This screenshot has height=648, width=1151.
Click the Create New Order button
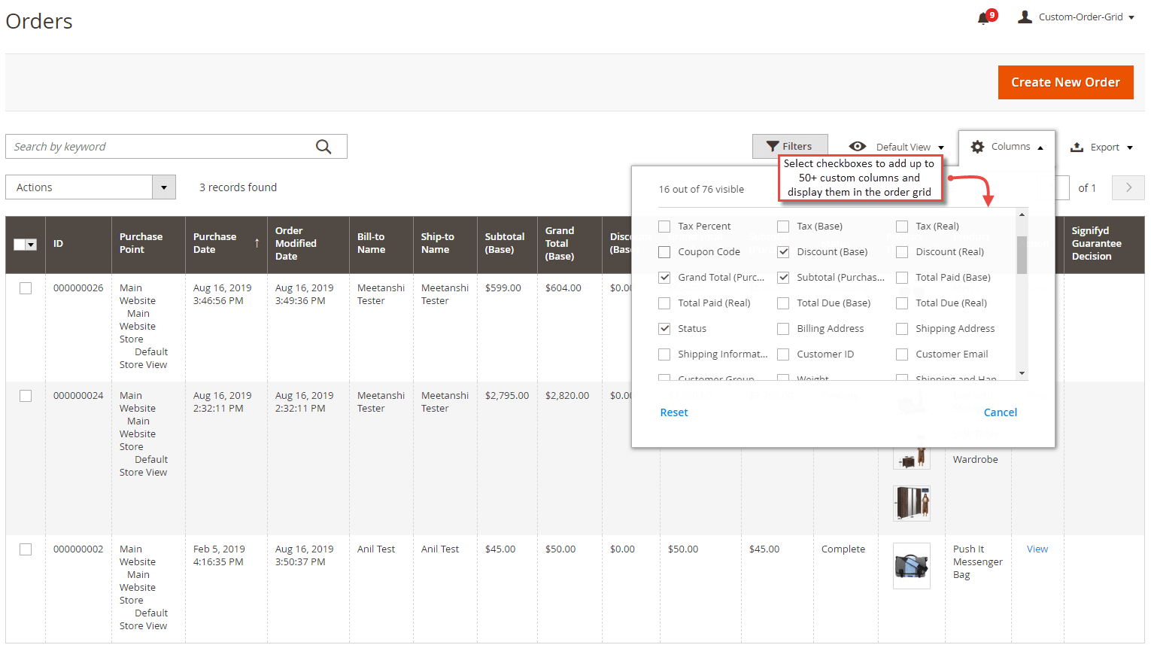(1065, 82)
